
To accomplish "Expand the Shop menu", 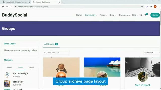I will [x=113, y=15].
